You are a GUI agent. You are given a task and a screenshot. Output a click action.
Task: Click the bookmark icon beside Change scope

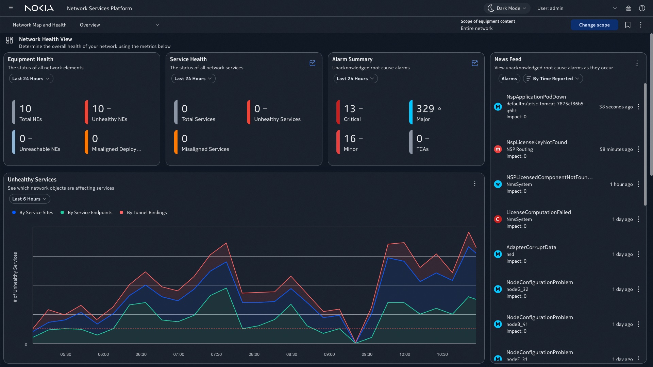[x=628, y=25]
